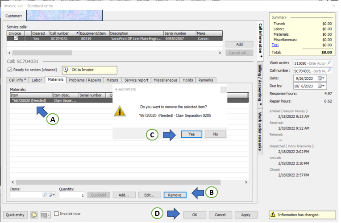This screenshot has height=223, width=341.
Task: Click materials list scrollbar right arrow
Action: pyautogui.click(x=246, y=182)
